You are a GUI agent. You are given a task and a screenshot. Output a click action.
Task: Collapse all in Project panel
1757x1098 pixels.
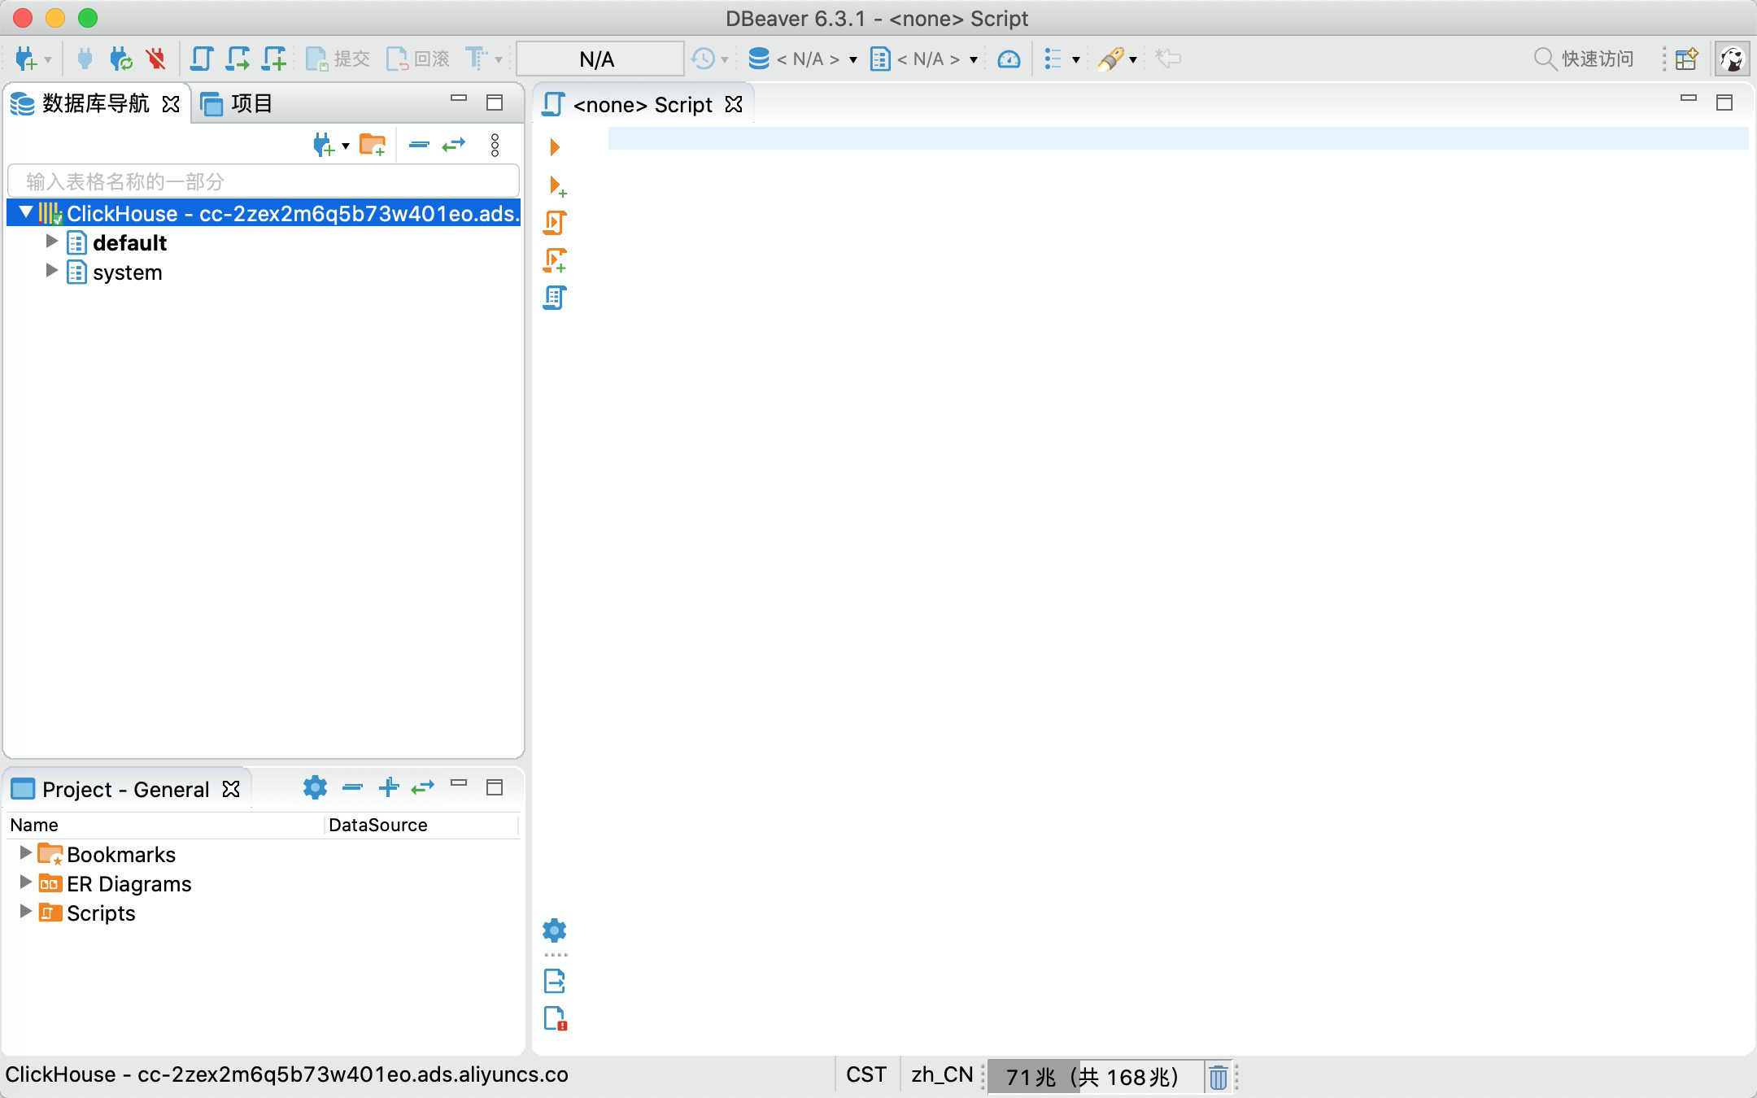point(352,787)
